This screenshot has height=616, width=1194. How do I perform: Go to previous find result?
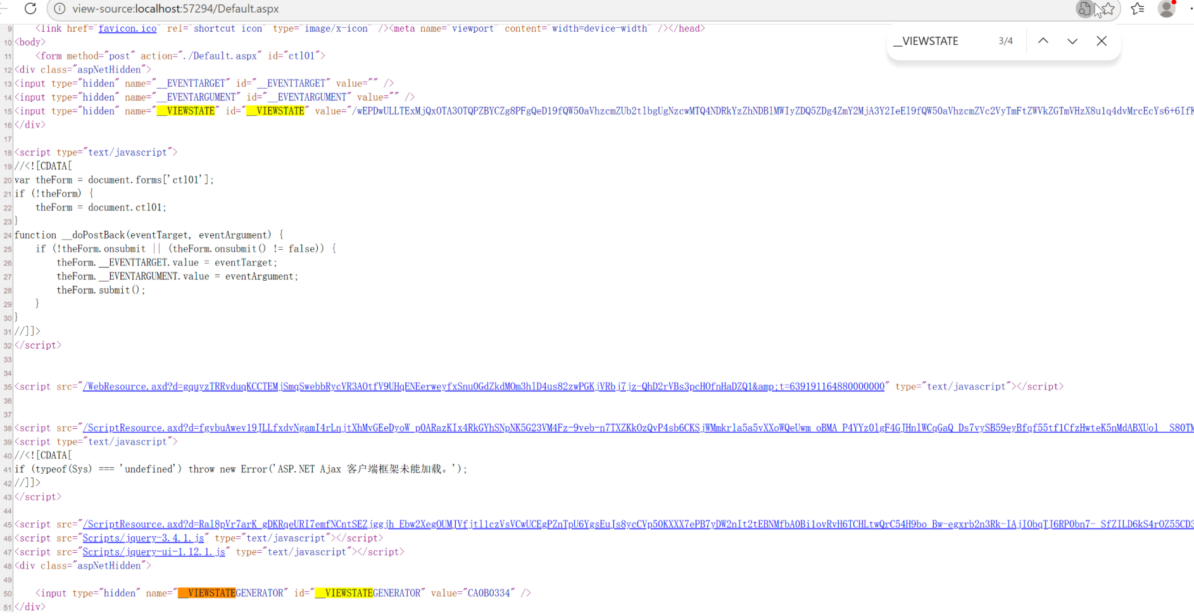point(1043,41)
